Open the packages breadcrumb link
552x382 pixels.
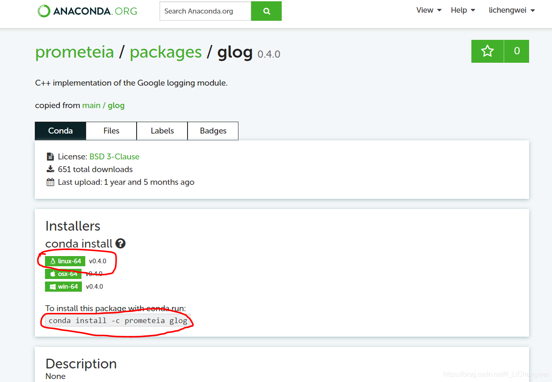point(166,52)
